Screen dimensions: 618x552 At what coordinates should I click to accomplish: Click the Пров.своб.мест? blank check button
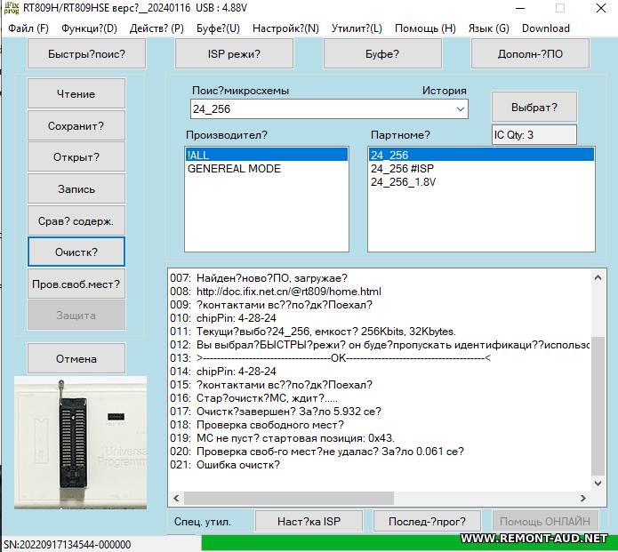click(x=76, y=284)
